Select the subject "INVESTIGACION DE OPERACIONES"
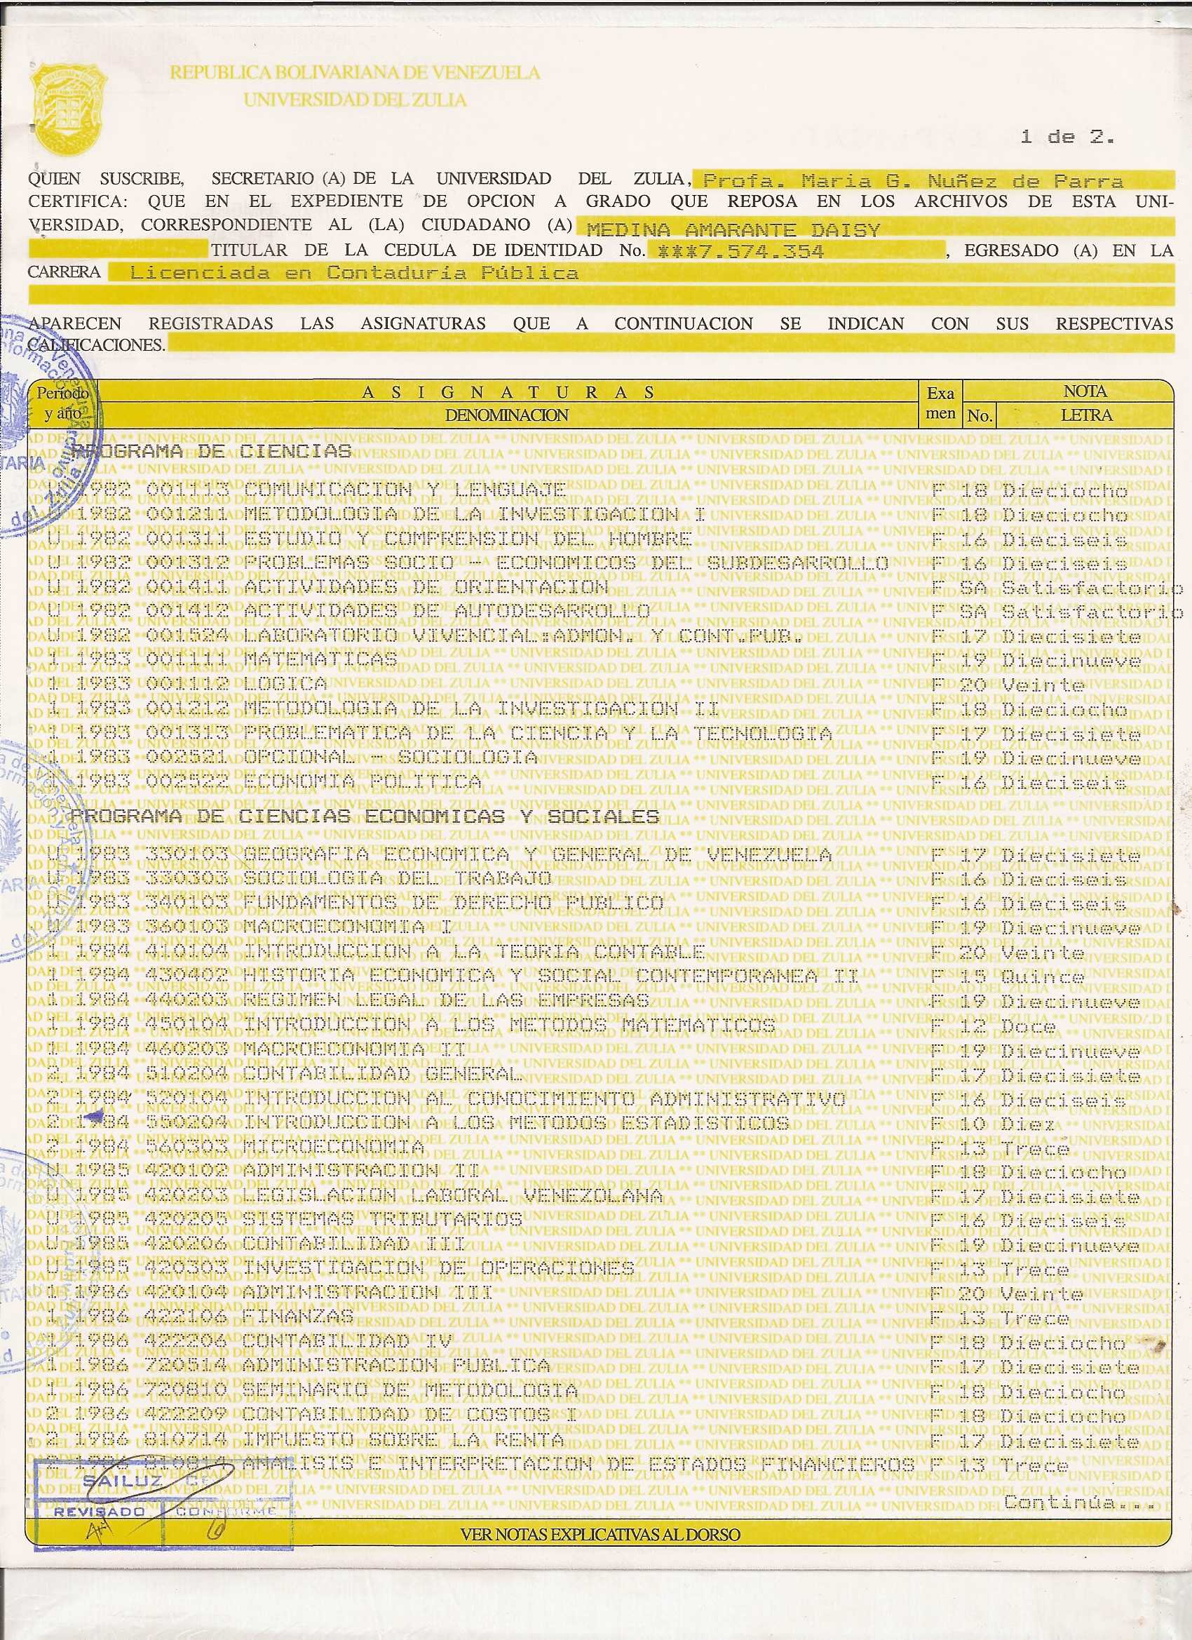 click(440, 1269)
